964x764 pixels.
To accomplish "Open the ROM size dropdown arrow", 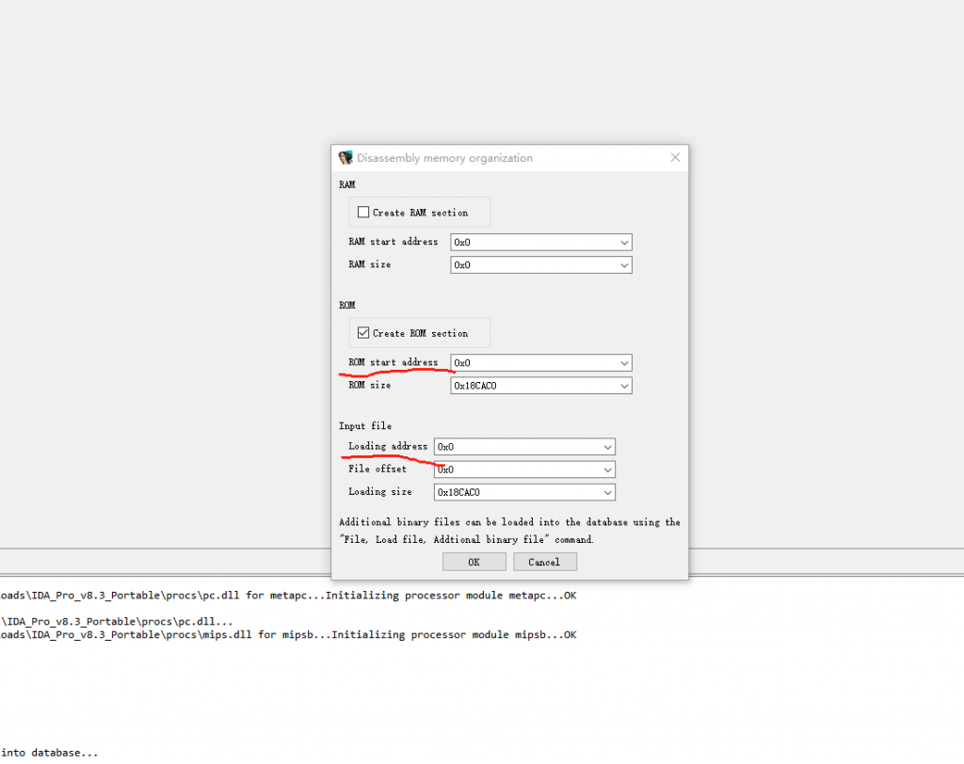I will pyautogui.click(x=624, y=386).
